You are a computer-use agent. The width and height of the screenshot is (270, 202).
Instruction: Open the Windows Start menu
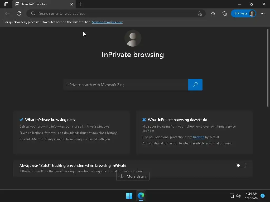pyautogui.click(x=129, y=196)
